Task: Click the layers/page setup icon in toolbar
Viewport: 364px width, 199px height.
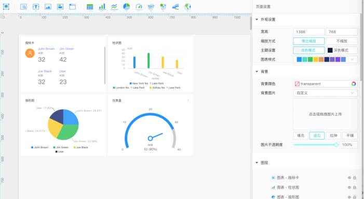Action: coord(6,7)
